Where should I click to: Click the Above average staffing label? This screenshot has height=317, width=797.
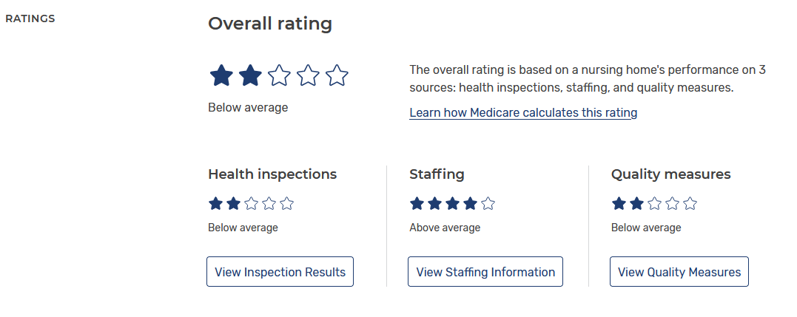tap(445, 228)
